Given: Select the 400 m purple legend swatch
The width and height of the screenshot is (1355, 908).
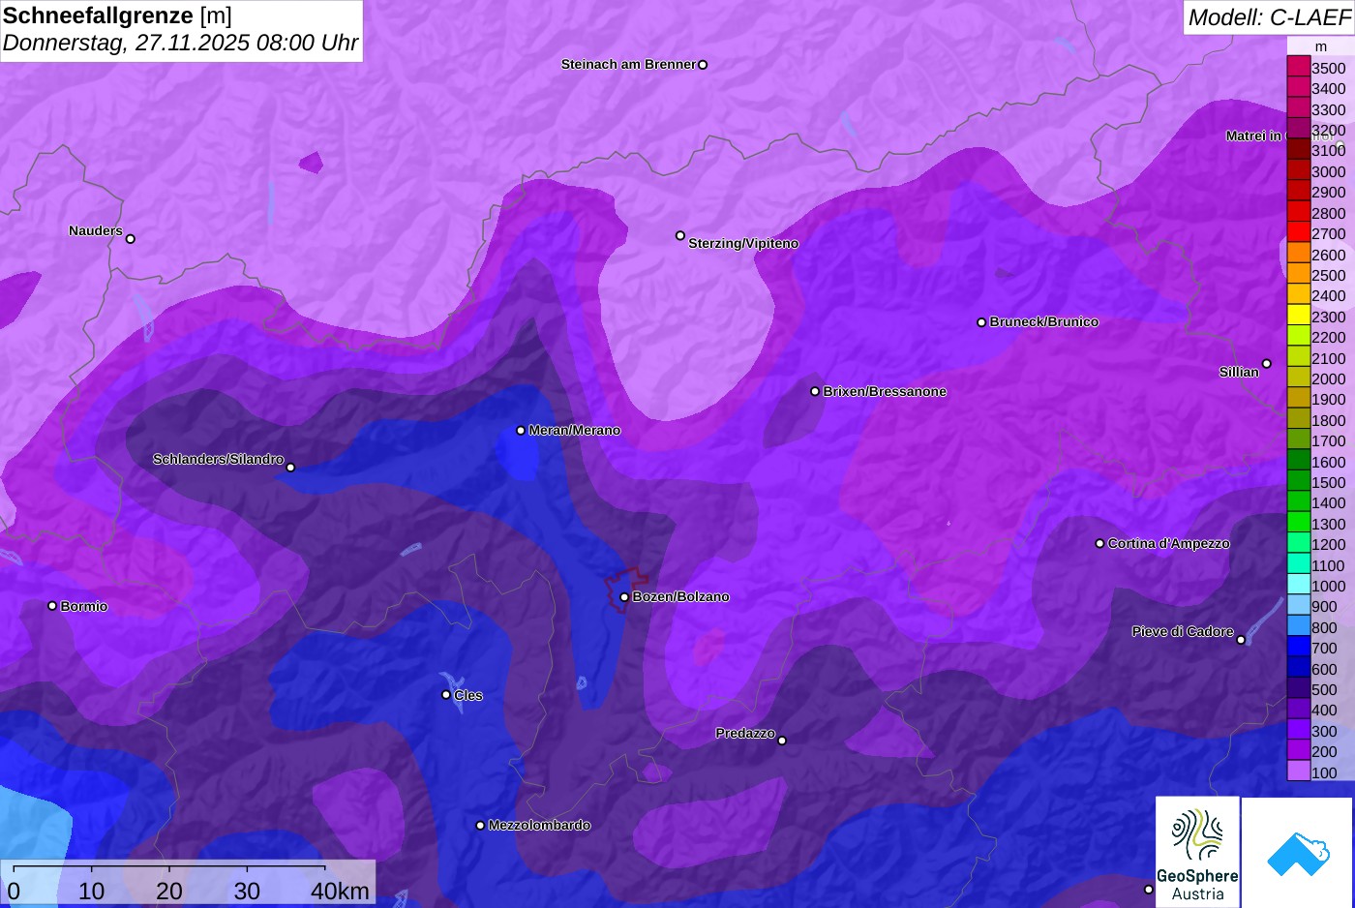Looking at the screenshot, I should (1298, 710).
